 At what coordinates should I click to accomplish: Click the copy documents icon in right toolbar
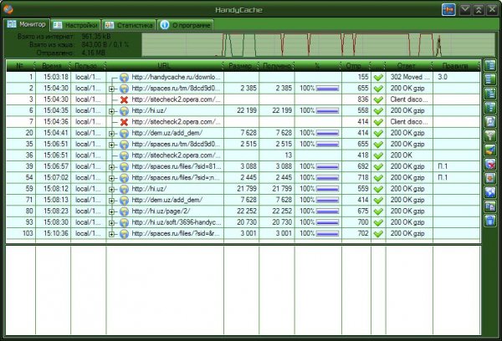[490, 206]
